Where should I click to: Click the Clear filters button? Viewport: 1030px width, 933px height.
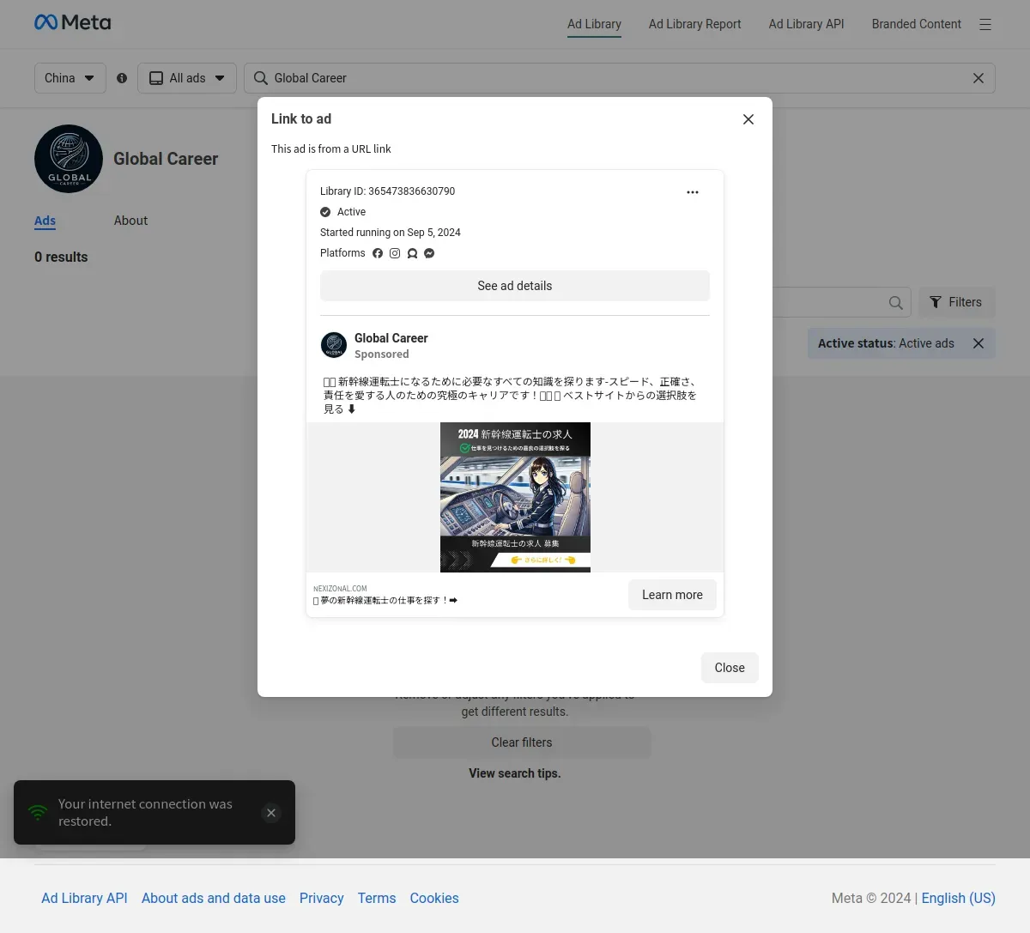[x=522, y=742]
